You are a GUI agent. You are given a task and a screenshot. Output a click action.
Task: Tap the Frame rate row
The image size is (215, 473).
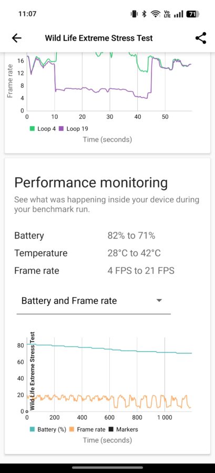pos(95,271)
